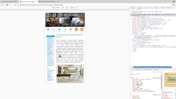176x99 pixels.
Task: Click the blue folder icon on the page
Action: pos(59,29)
